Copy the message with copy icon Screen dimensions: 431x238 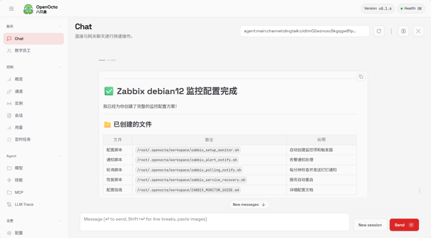(361, 77)
